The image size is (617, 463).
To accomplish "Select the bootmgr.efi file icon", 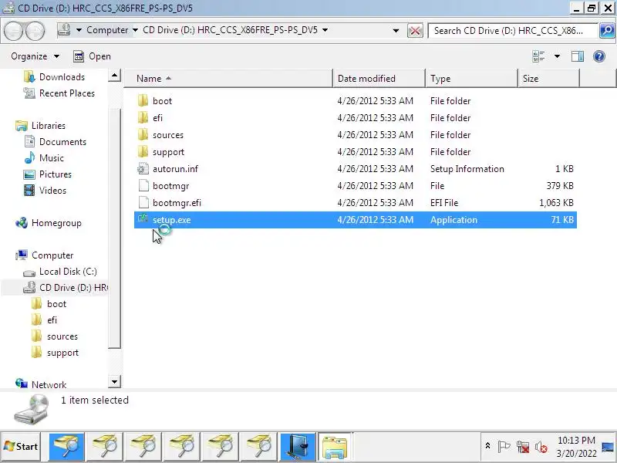I will (x=143, y=202).
